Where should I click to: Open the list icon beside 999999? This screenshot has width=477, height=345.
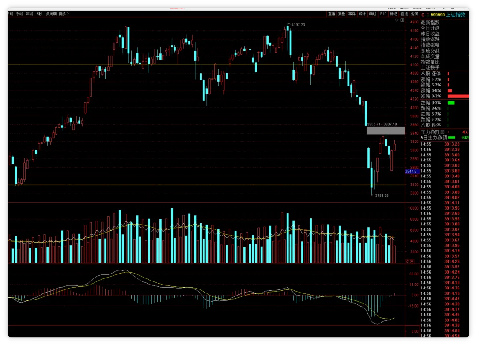pos(428,15)
